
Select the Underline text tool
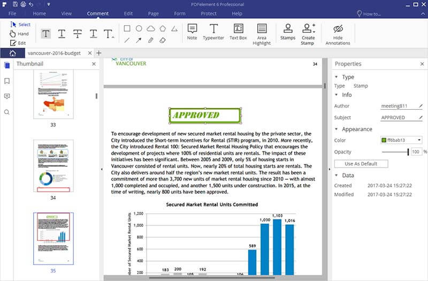[62, 34]
